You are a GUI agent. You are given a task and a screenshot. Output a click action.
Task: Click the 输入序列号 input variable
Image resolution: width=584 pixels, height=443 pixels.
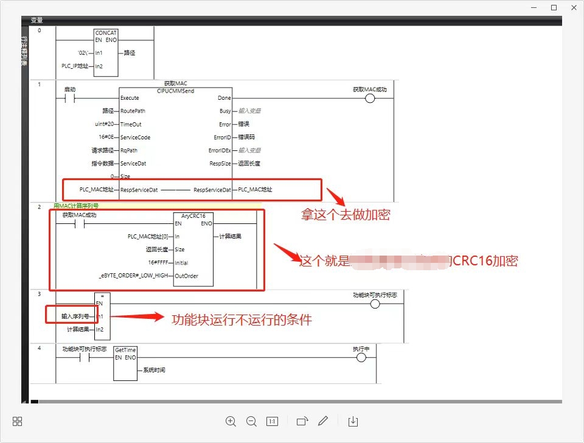click(x=75, y=316)
